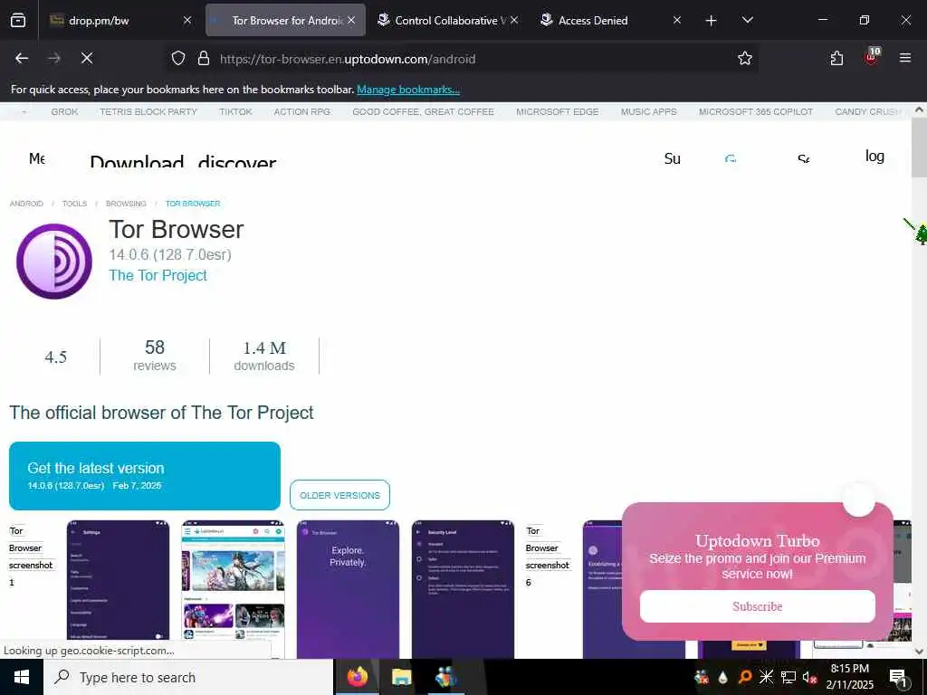Open the Explore Privately screenshot thumbnail
The width and height of the screenshot is (927, 695).
tap(348, 589)
